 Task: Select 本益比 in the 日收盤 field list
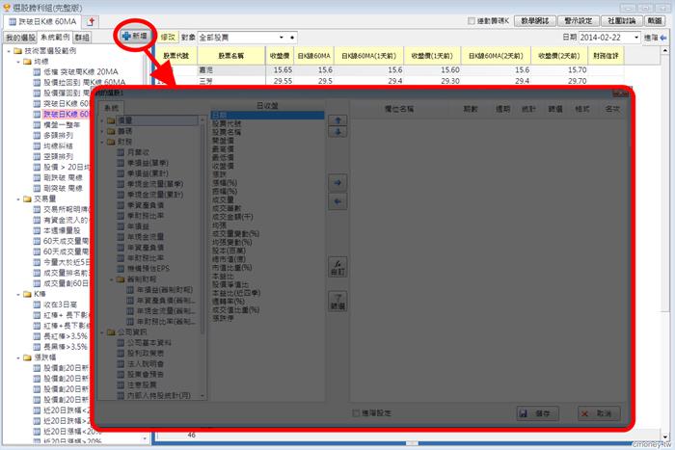(x=223, y=277)
